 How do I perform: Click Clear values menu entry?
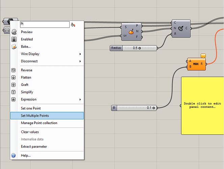pyautogui.click(x=30, y=132)
